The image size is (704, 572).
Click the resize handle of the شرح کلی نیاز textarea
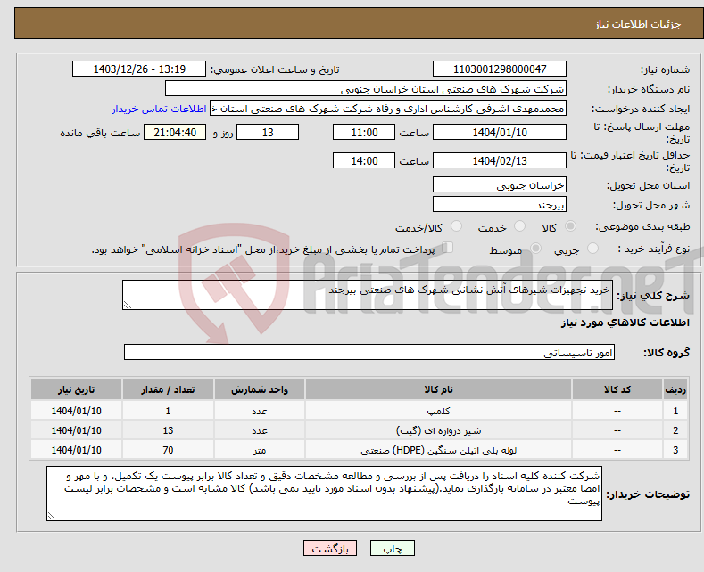128,305
